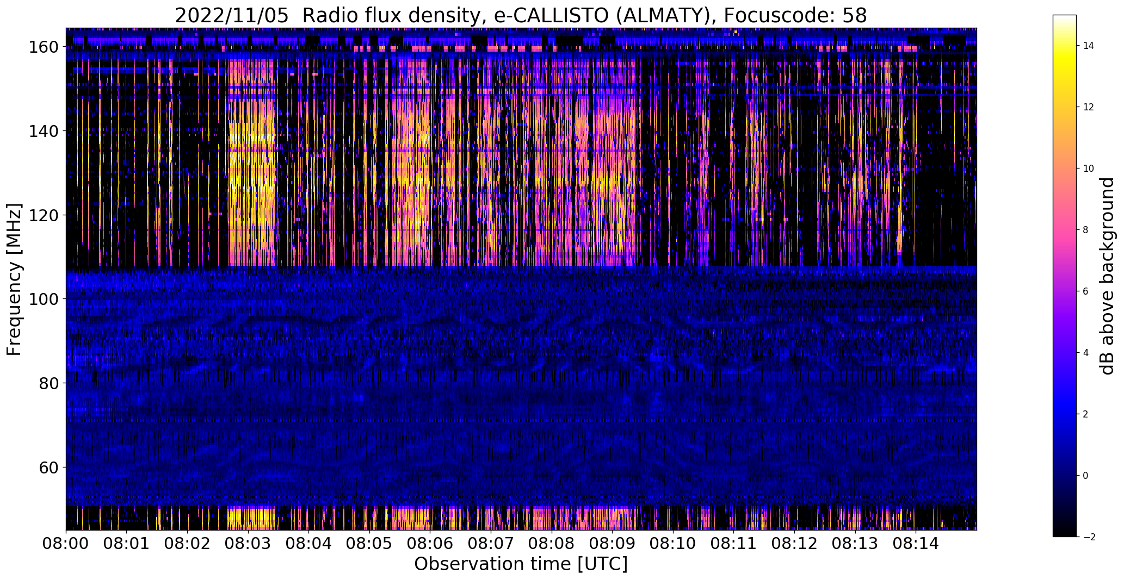Click the 60 MHz frequency tick label

point(49,467)
